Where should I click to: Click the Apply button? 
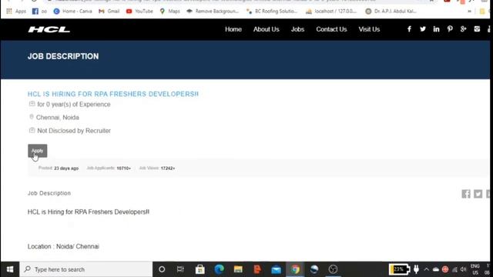pos(38,151)
